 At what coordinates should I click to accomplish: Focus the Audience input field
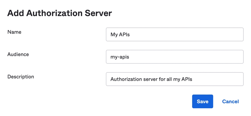pyautogui.click(x=175, y=57)
